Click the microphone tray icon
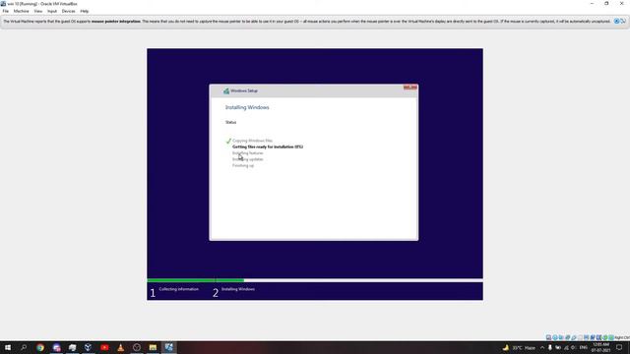Viewport: 630px width, 354px height. [550, 347]
